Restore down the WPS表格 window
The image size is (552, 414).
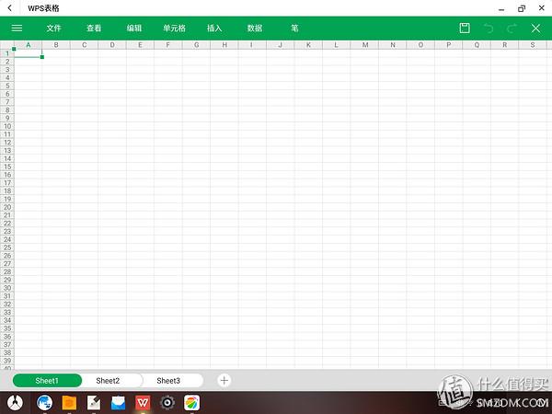[x=522, y=8]
